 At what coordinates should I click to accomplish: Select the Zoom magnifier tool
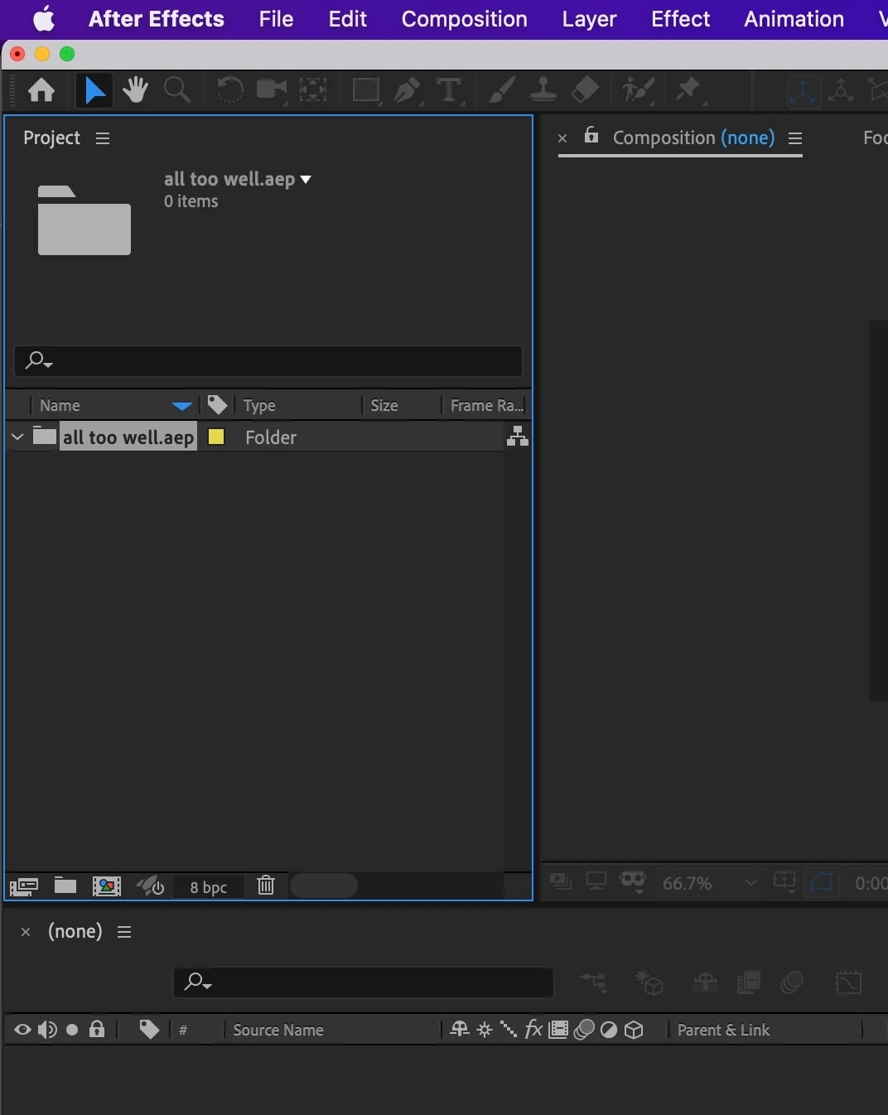pyautogui.click(x=177, y=89)
